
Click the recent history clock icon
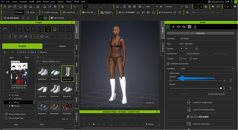point(38,62)
